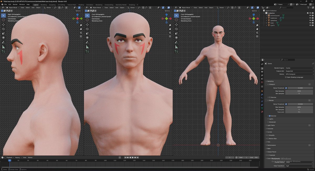Screen dimensions: 315x171
Task: Adjust Render Noise Threshold 0.0100 field
Action: point(301,104)
